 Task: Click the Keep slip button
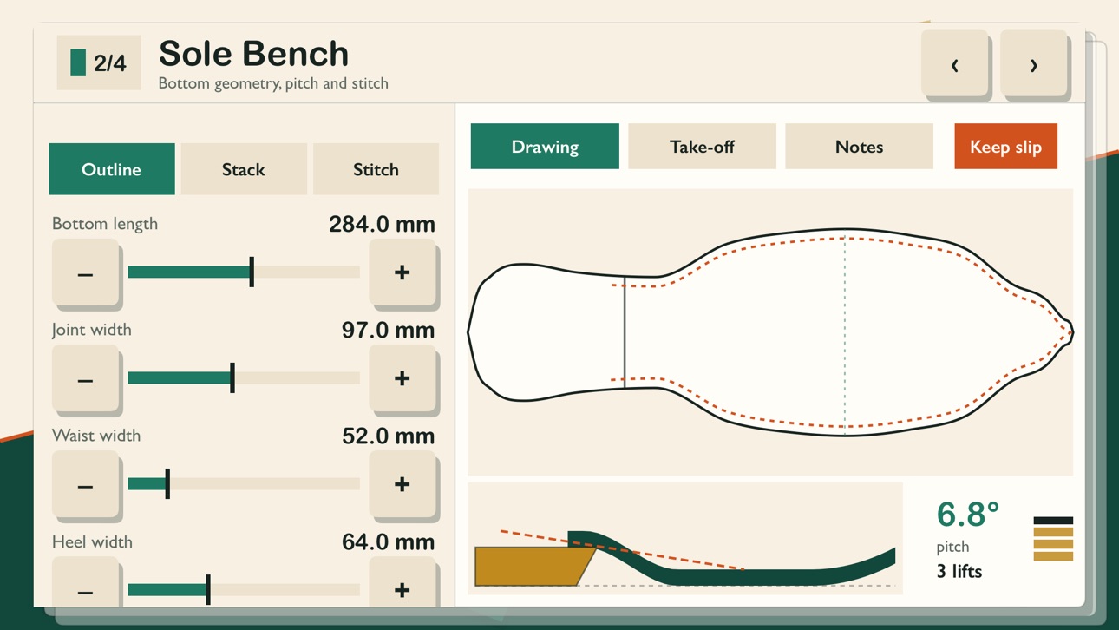(1005, 147)
